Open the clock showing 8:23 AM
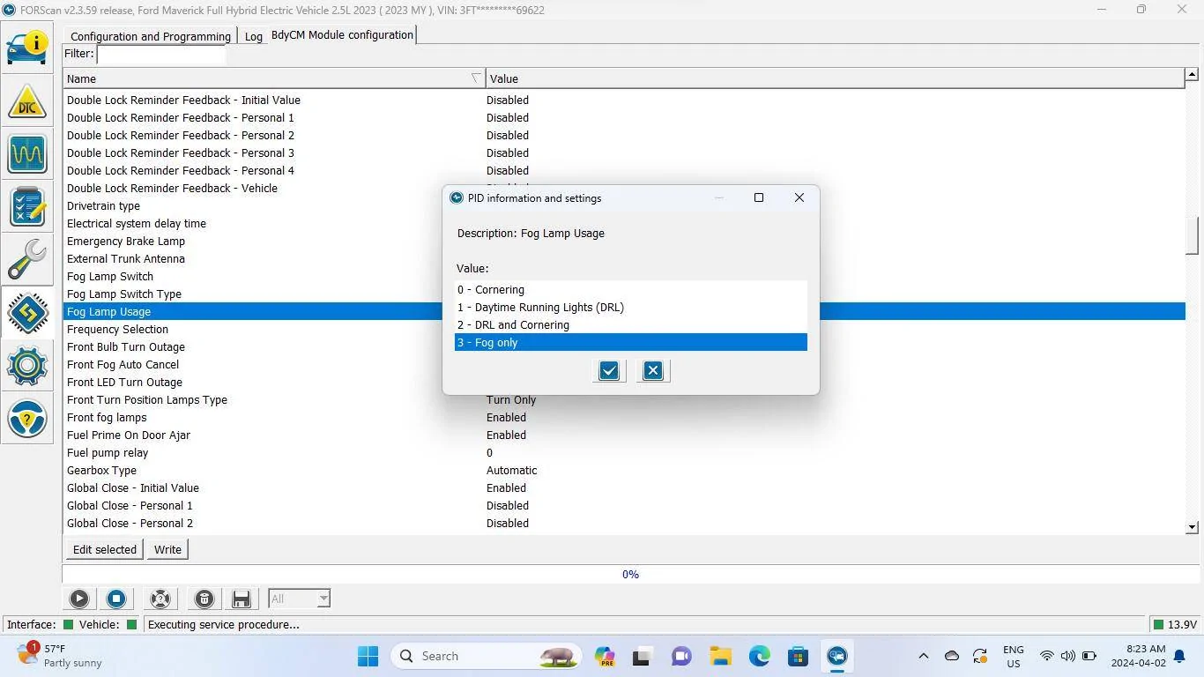 1139,656
